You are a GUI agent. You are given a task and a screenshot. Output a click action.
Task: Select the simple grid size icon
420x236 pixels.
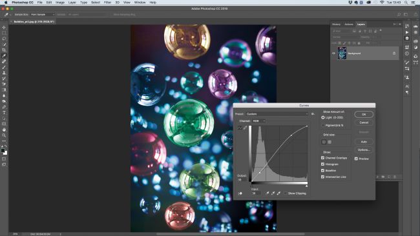(x=324, y=142)
